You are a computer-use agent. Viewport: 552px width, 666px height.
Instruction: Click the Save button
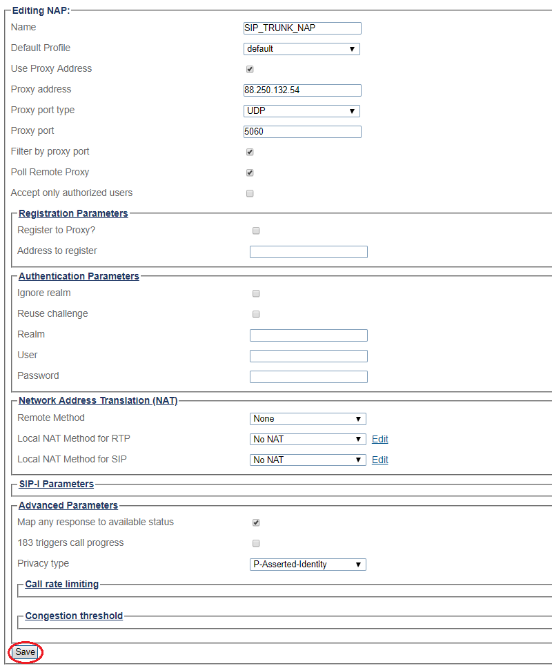click(x=25, y=652)
